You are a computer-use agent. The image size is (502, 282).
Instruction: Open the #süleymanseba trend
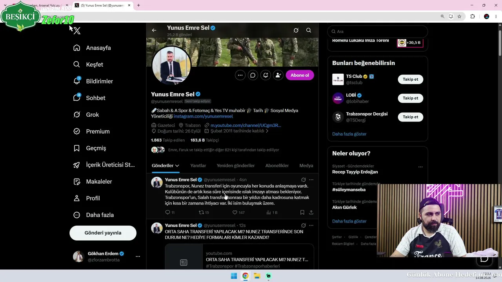(x=349, y=190)
